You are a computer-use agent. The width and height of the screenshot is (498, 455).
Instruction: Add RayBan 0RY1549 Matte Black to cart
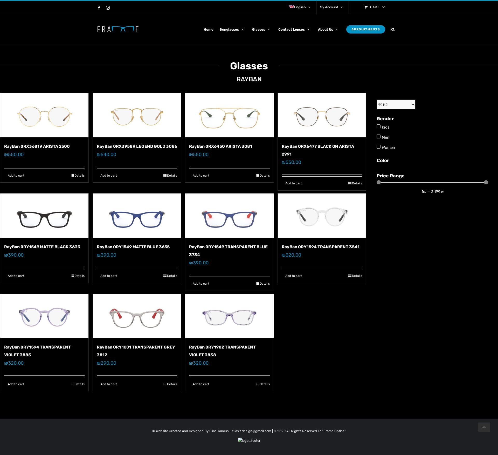click(16, 276)
